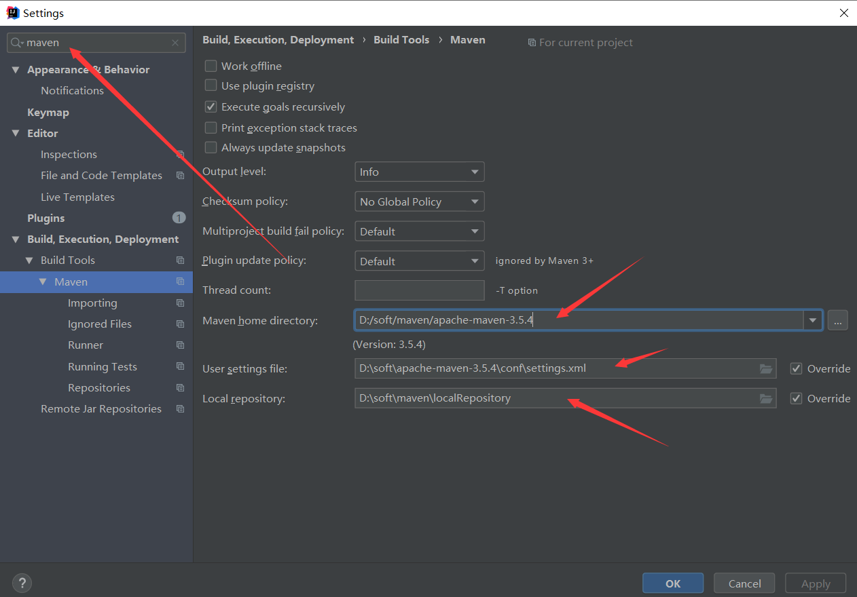Viewport: 857px width, 597px height.
Task: Browse folder for Local repository
Action: click(766, 398)
